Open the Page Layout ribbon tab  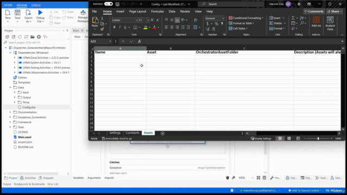click(x=138, y=11)
